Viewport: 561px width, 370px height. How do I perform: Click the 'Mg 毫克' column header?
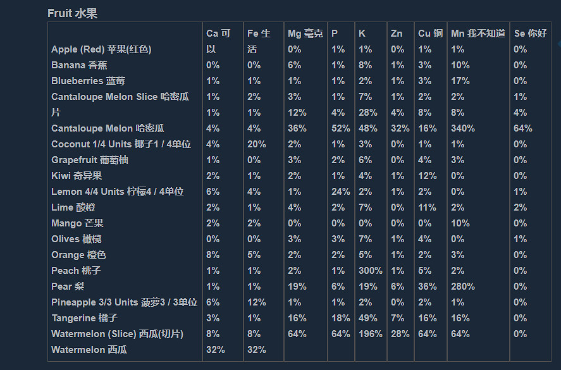tap(305, 34)
